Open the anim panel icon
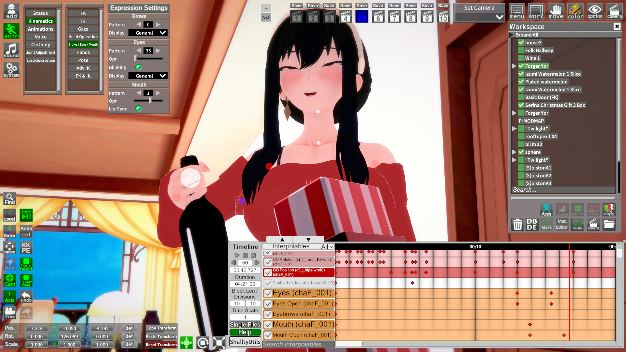 (x=11, y=31)
